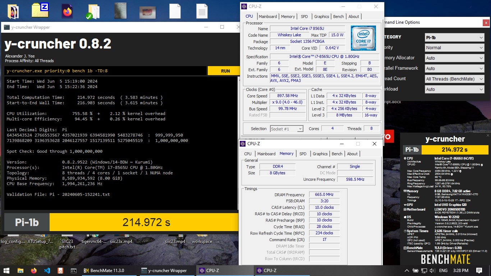Click the CPU-Z icon in top window title bar

point(244,6)
